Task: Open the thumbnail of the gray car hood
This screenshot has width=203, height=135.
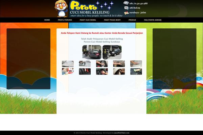Action: click(x=68, y=64)
